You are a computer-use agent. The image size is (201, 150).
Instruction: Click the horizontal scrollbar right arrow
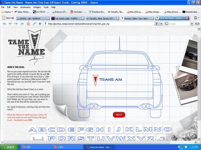pyautogui.click(x=196, y=142)
